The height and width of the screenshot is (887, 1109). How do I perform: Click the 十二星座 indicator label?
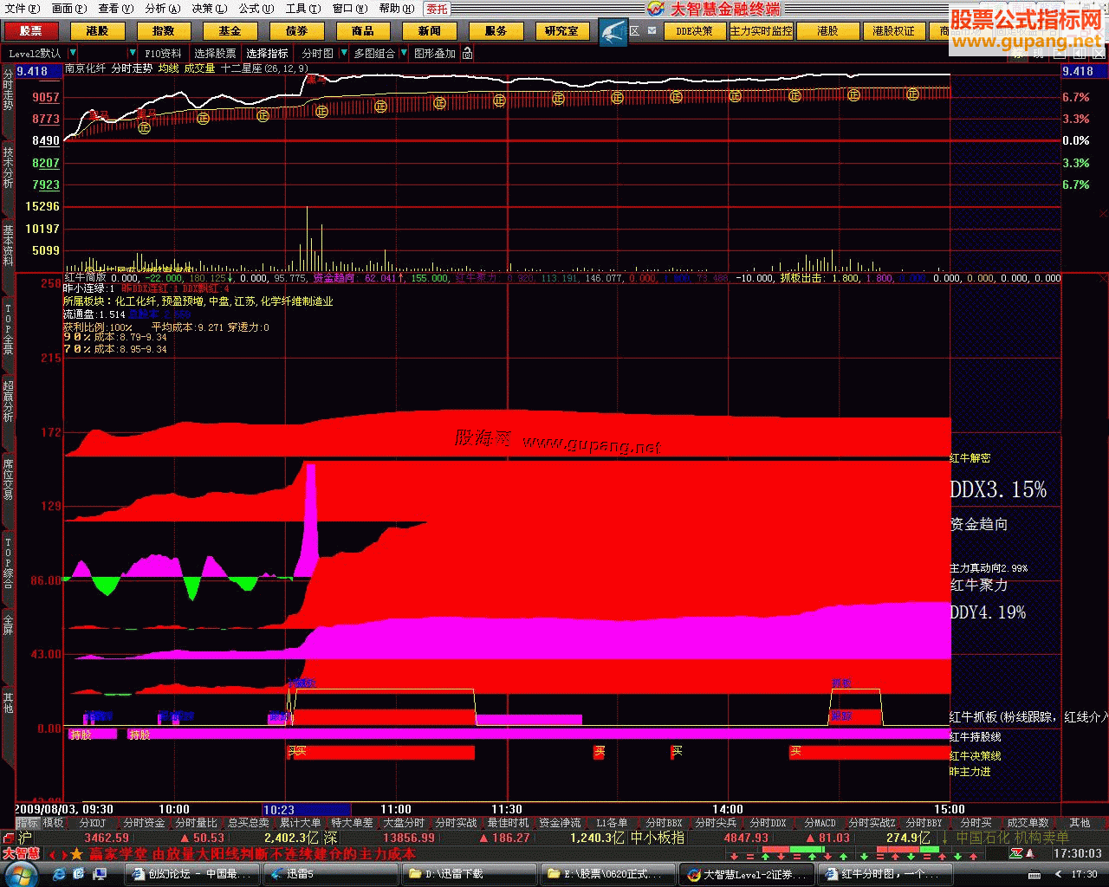click(x=242, y=68)
